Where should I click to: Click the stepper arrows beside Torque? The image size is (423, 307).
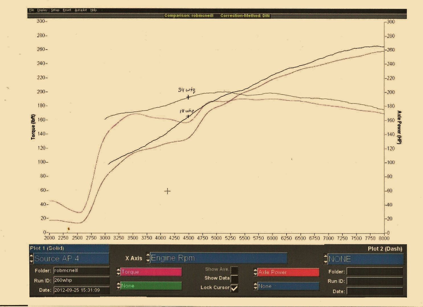(x=118, y=272)
